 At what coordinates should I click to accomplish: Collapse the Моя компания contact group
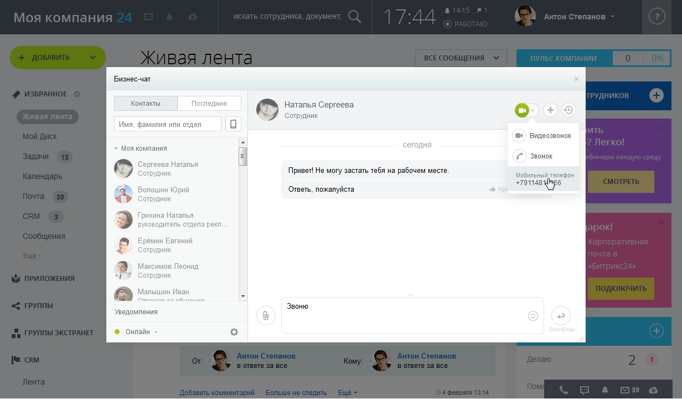[141, 149]
